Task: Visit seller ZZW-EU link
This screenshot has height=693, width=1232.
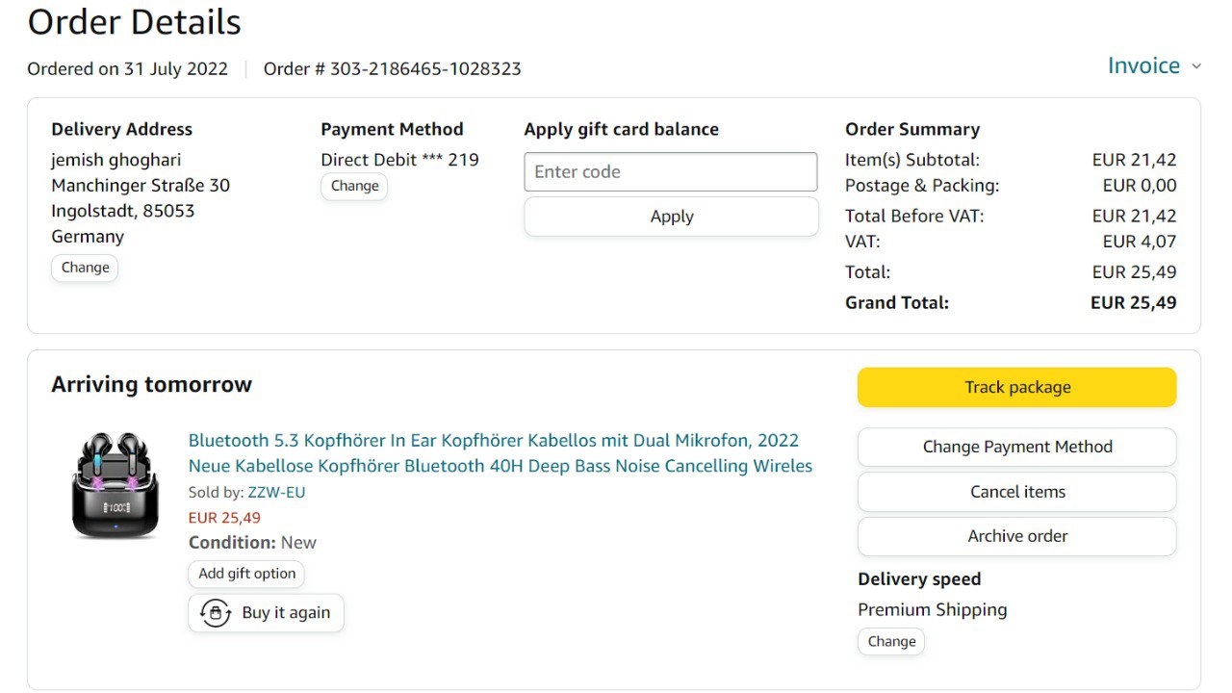Action: [276, 492]
